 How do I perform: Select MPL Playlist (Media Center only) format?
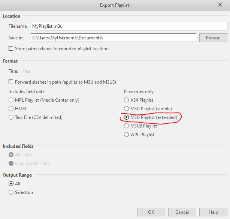click(x=11, y=100)
